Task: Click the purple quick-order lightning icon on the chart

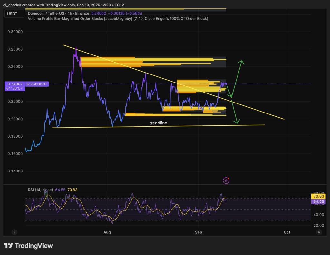Action: [225, 181]
